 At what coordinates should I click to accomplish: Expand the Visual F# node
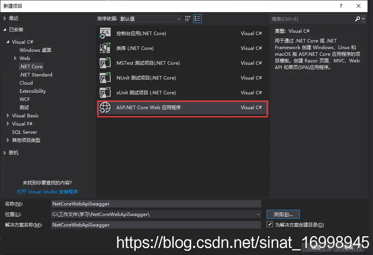[8, 124]
